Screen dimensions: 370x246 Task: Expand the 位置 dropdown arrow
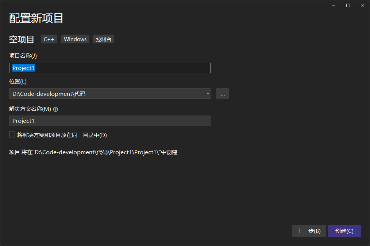208,94
